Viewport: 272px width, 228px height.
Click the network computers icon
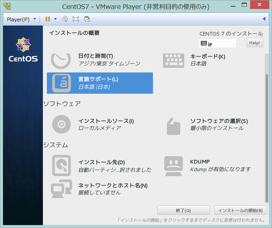[62, 189]
